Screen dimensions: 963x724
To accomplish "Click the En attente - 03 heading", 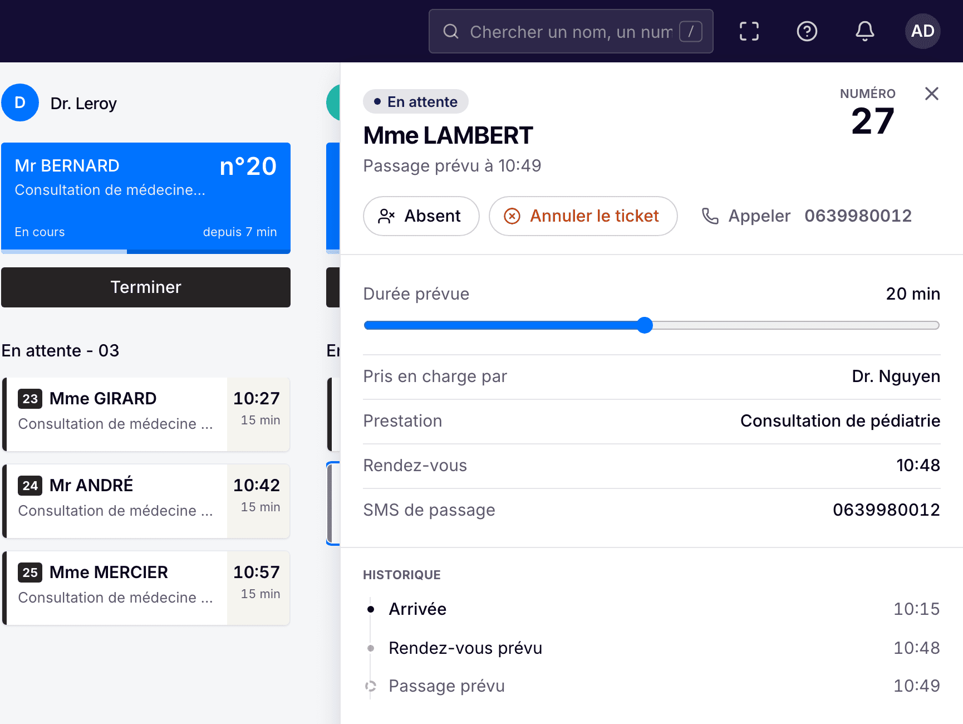I will 60,351.
